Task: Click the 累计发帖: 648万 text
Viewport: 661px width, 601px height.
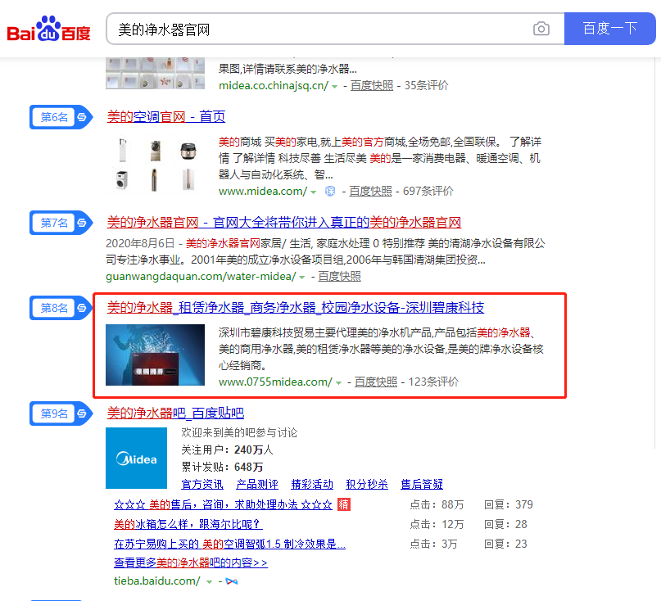Action: tap(222, 467)
